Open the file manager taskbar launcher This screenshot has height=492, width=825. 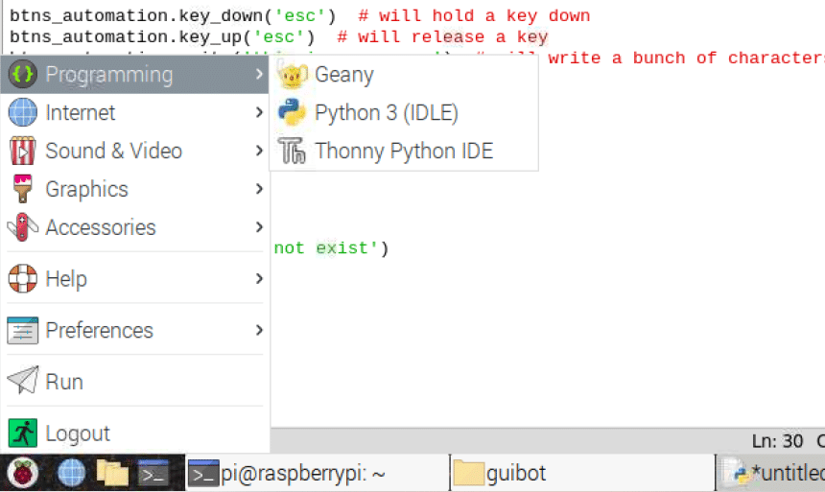point(112,473)
